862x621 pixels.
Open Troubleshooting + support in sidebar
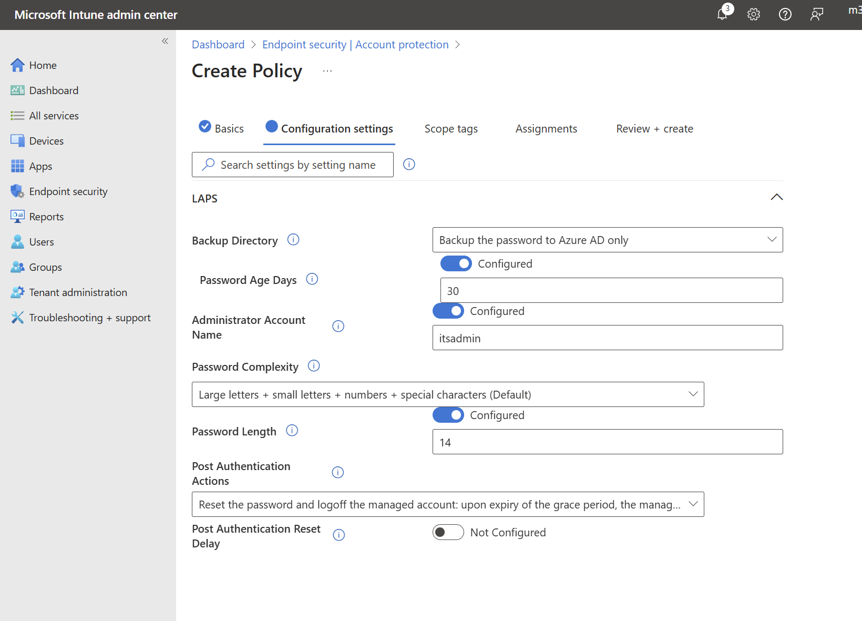[x=90, y=318]
